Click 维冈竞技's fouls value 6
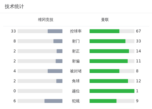This screenshot has height=109, width=152. (15, 101)
